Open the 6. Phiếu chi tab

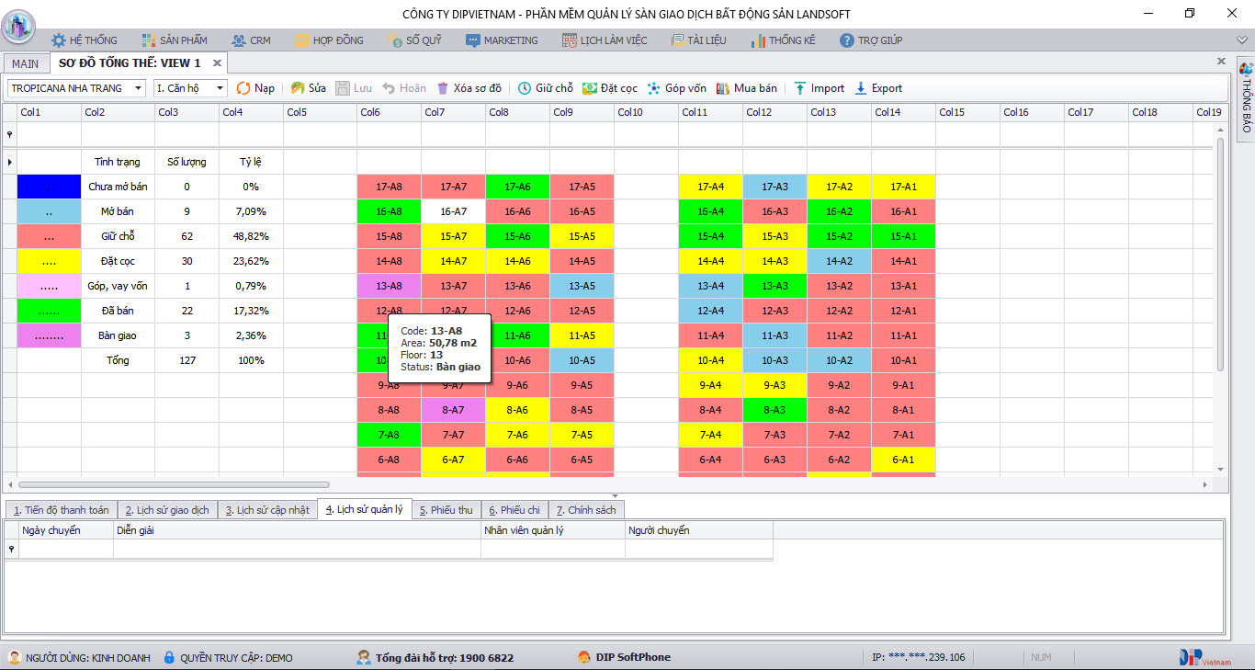click(x=514, y=510)
